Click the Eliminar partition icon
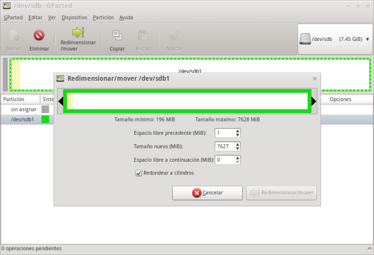 (x=39, y=36)
